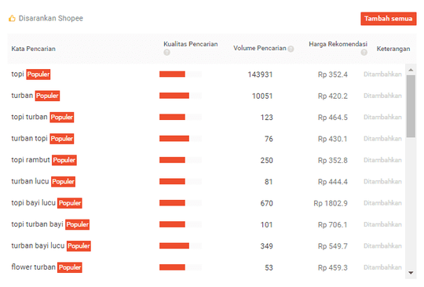424x287 pixels.
Task: Select the Kata Pencarian column header
Action: coord(33,49)
